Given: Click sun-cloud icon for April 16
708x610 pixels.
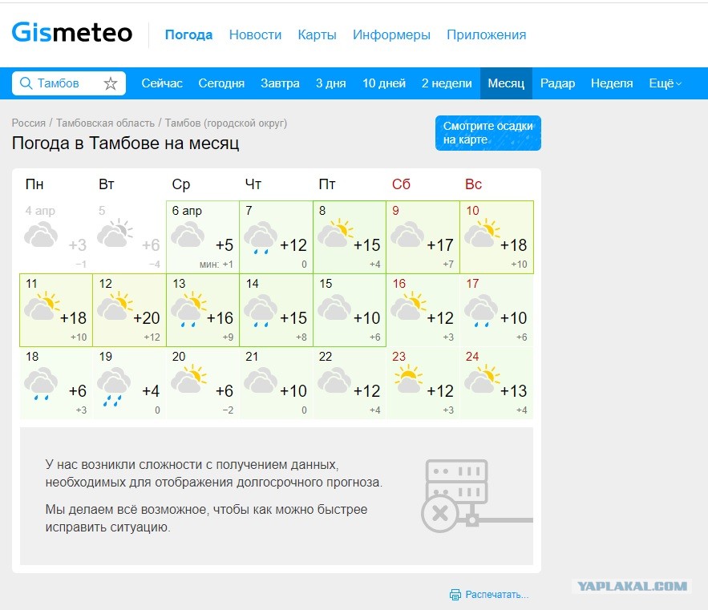Looking at the screenshot, I should tap(409, 306).
